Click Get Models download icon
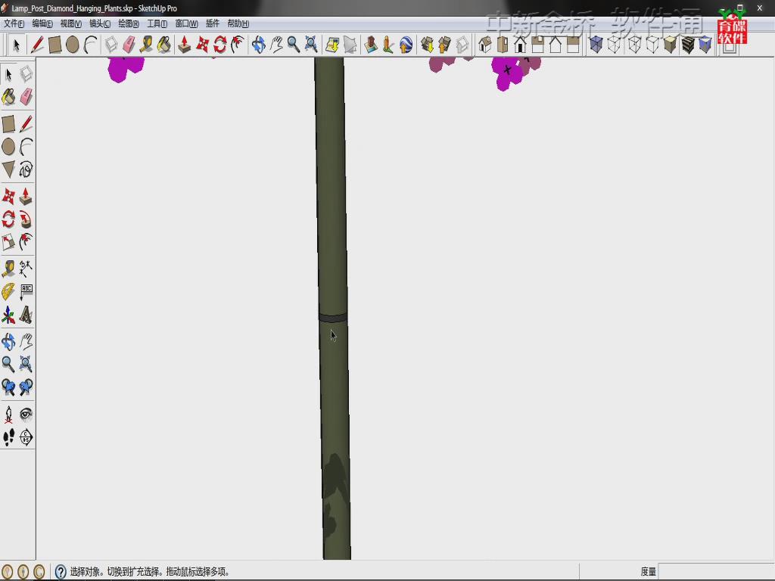775x581 pixels. pyautogui.click(x=427, y=45)
